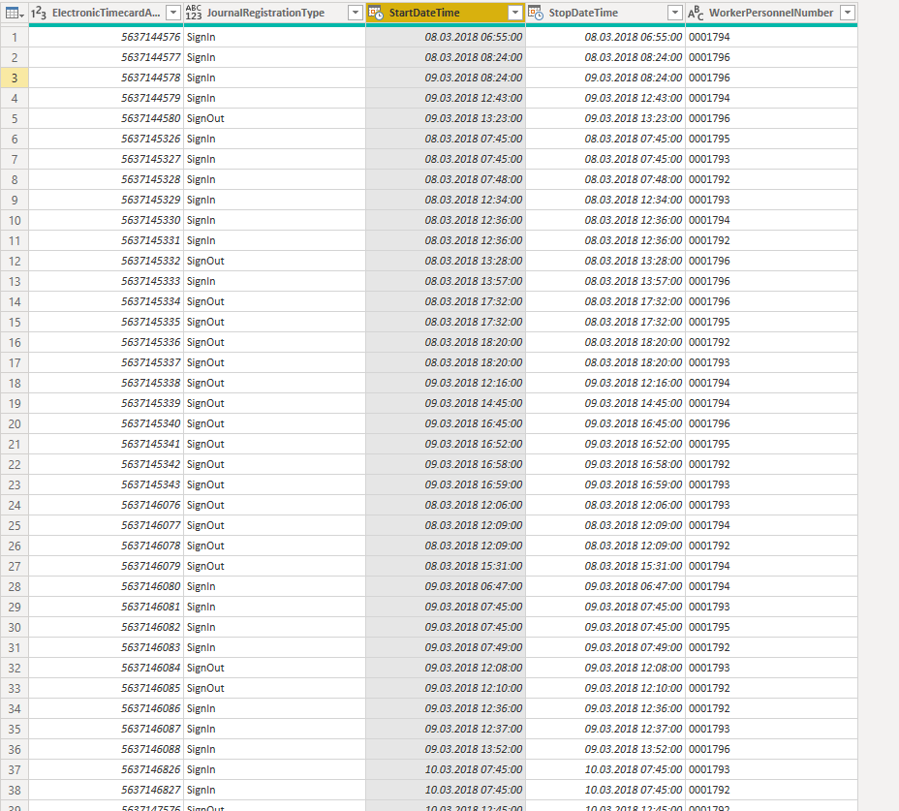Image resolution: width=899 pixels, height=811 pixels.
Task: Select the ElectronicTimecardA... column header
Action: (106, 13)
